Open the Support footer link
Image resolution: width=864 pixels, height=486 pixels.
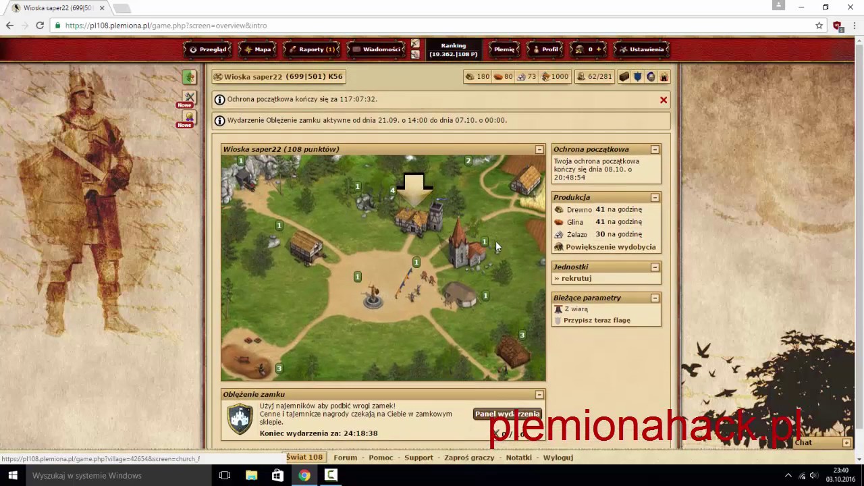(x=418, y=458)
